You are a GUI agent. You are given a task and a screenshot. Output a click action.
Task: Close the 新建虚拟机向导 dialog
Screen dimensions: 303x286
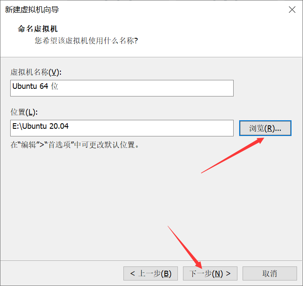coord(292,9)
